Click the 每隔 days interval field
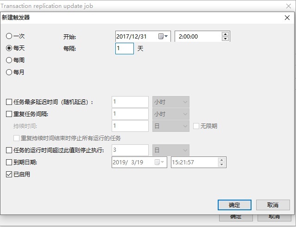The width and height of the screenshot is (296, 227). click(x=125, y=48)
